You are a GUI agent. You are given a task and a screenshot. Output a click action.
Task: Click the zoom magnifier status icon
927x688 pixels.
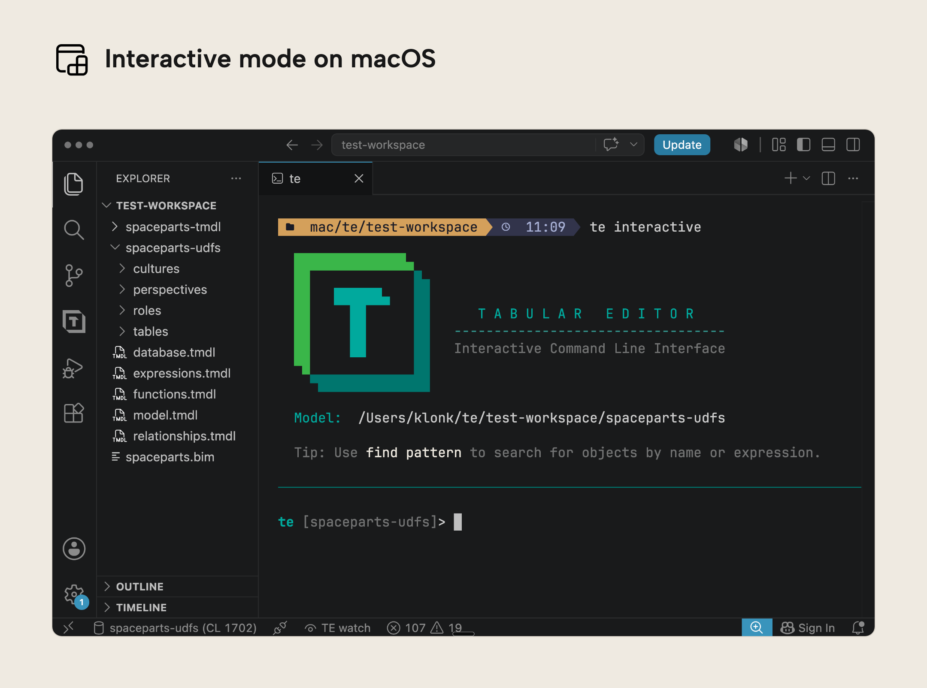tap(757, 628)
